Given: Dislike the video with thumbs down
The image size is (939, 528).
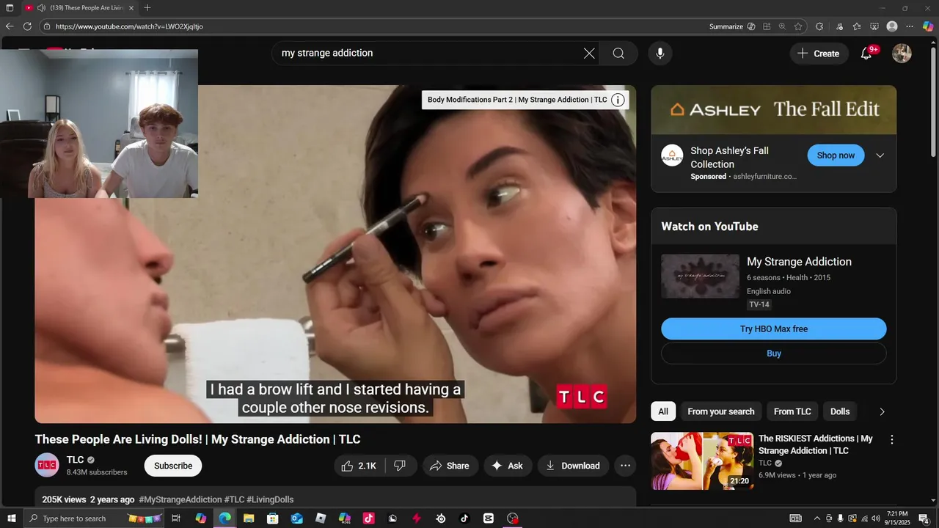Looking at the screenshot, I should [401, 466].
